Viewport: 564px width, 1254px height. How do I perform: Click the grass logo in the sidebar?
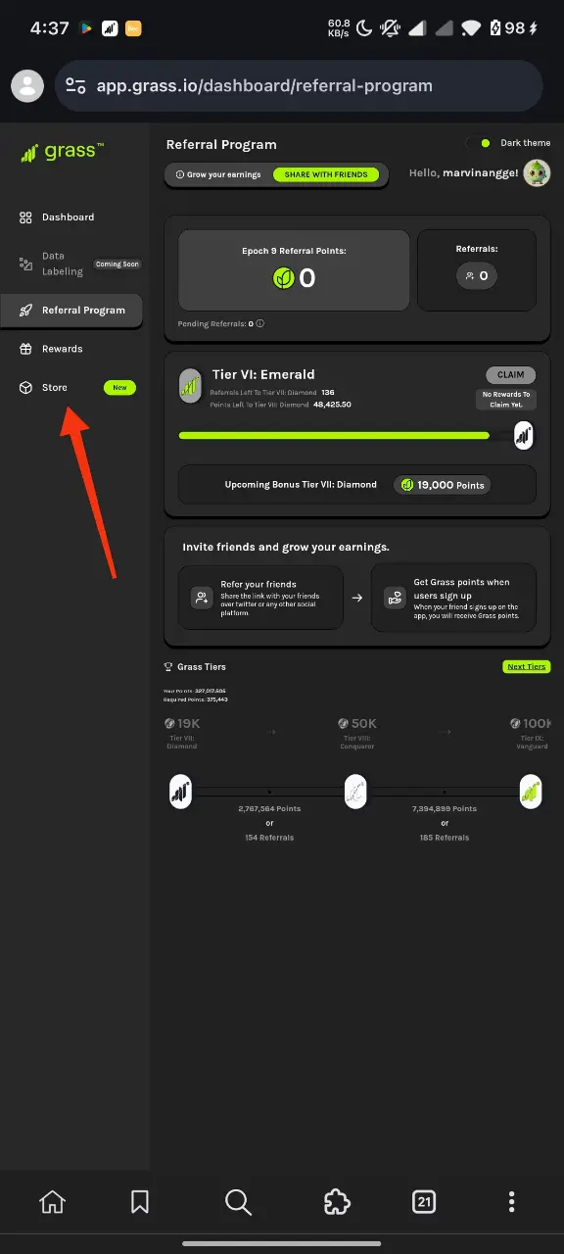click(62, 152)
